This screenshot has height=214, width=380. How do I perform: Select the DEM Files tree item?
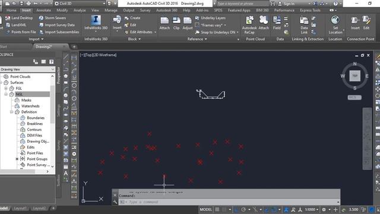34,136
